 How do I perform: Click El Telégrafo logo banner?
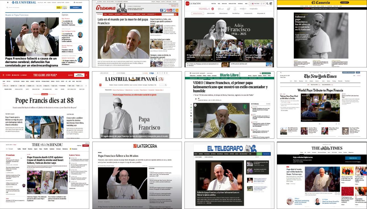232,148
